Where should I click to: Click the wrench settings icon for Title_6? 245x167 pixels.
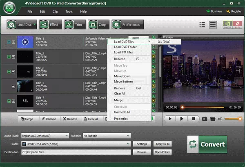tap(154, 67)
